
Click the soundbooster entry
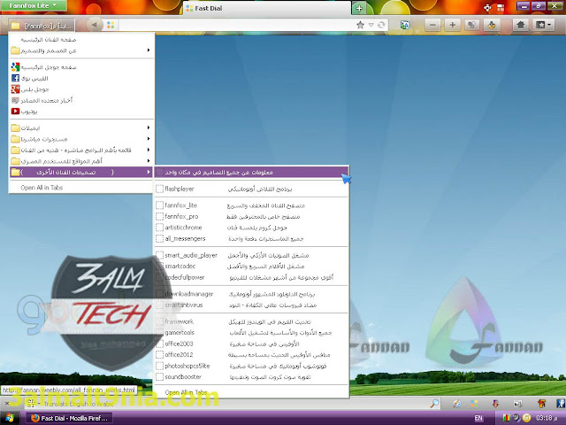click(x=251, y=376)
